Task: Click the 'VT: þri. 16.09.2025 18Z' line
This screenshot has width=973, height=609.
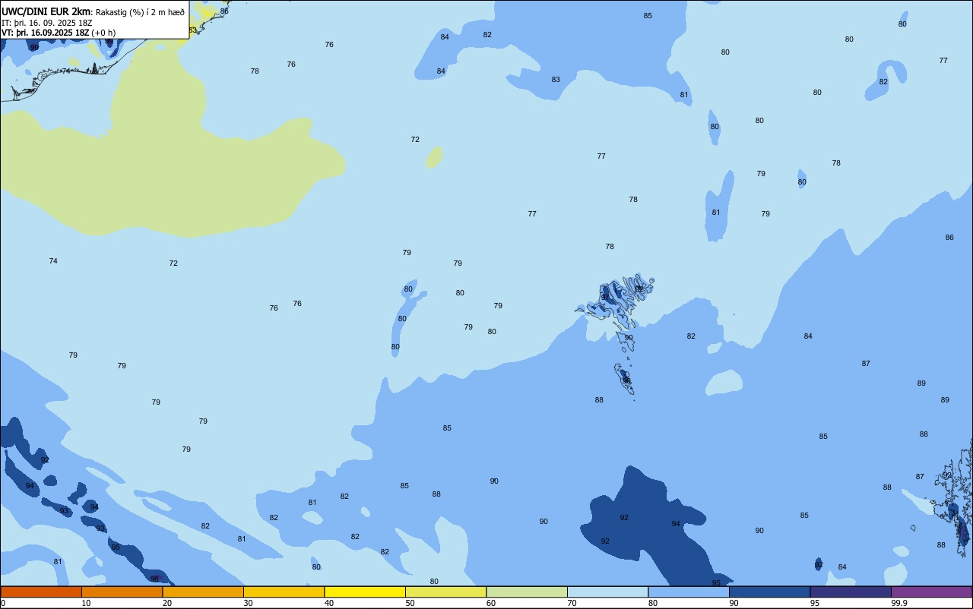Action: [x=45, y=33]
